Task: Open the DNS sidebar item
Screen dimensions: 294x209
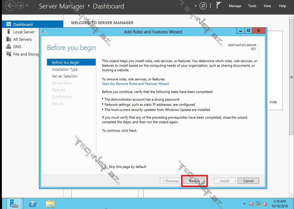Action: [x=17, y=47]
